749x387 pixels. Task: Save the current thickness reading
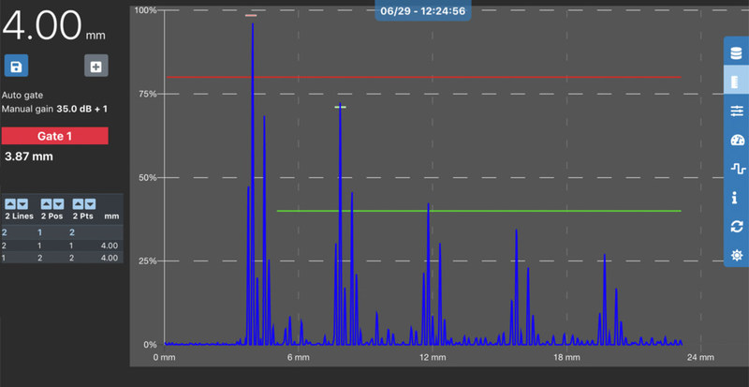(x=16, y=66)
